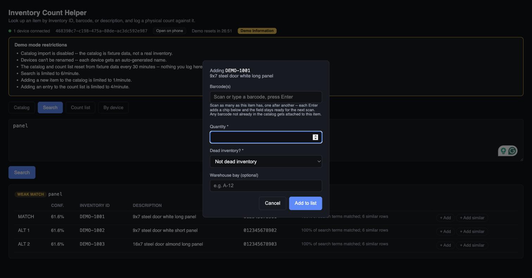Screen dimensions: 532x278
Task: Click the Inventory Count Helper heading
Action: [47, 13]
